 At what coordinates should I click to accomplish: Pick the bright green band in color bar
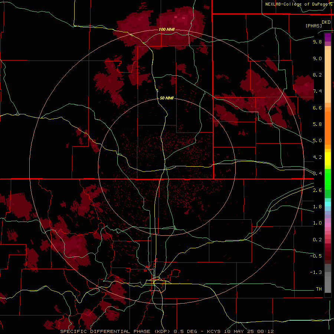click(x=328, y=179)
